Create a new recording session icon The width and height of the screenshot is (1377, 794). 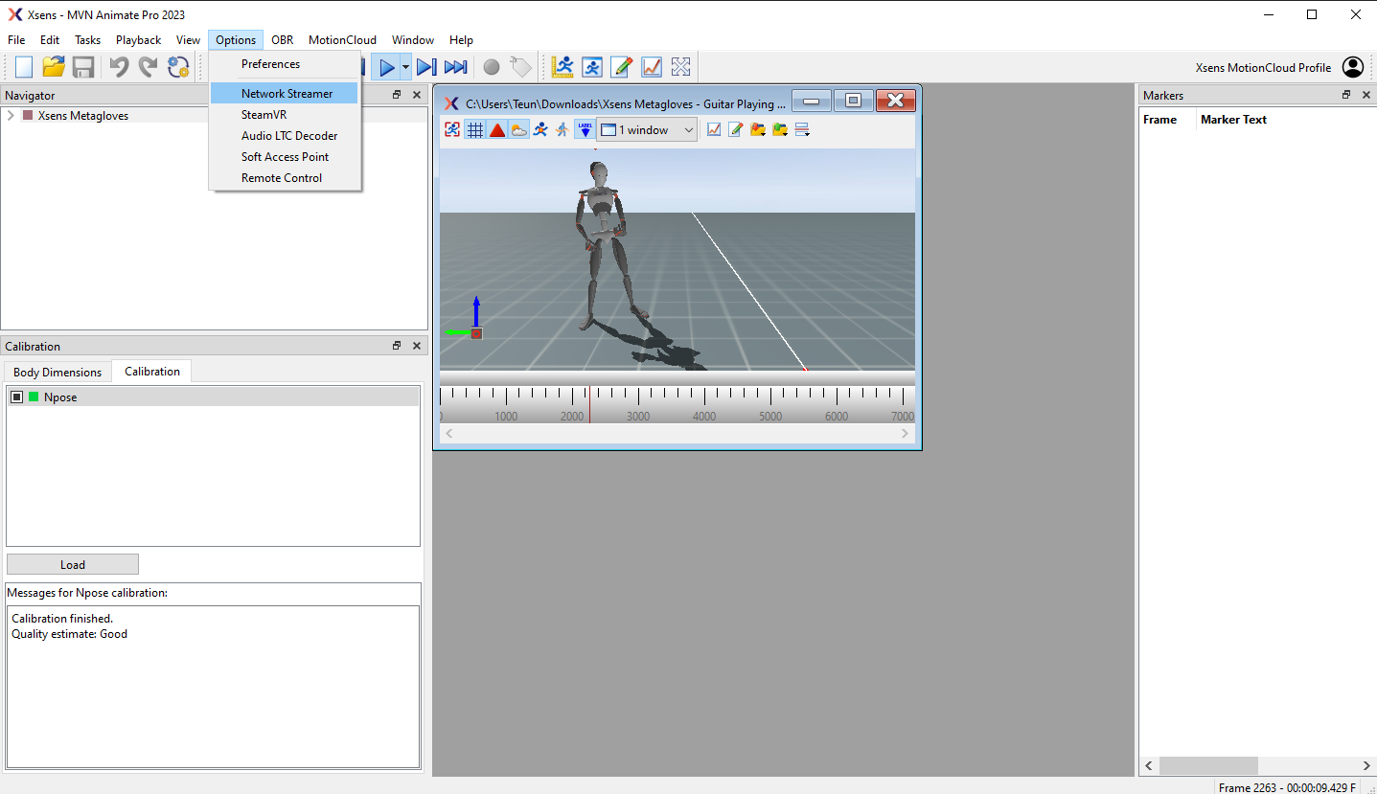click(24, 67)
